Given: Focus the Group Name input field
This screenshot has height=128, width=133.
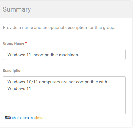Looking at the screenshot, I should 64,55.
